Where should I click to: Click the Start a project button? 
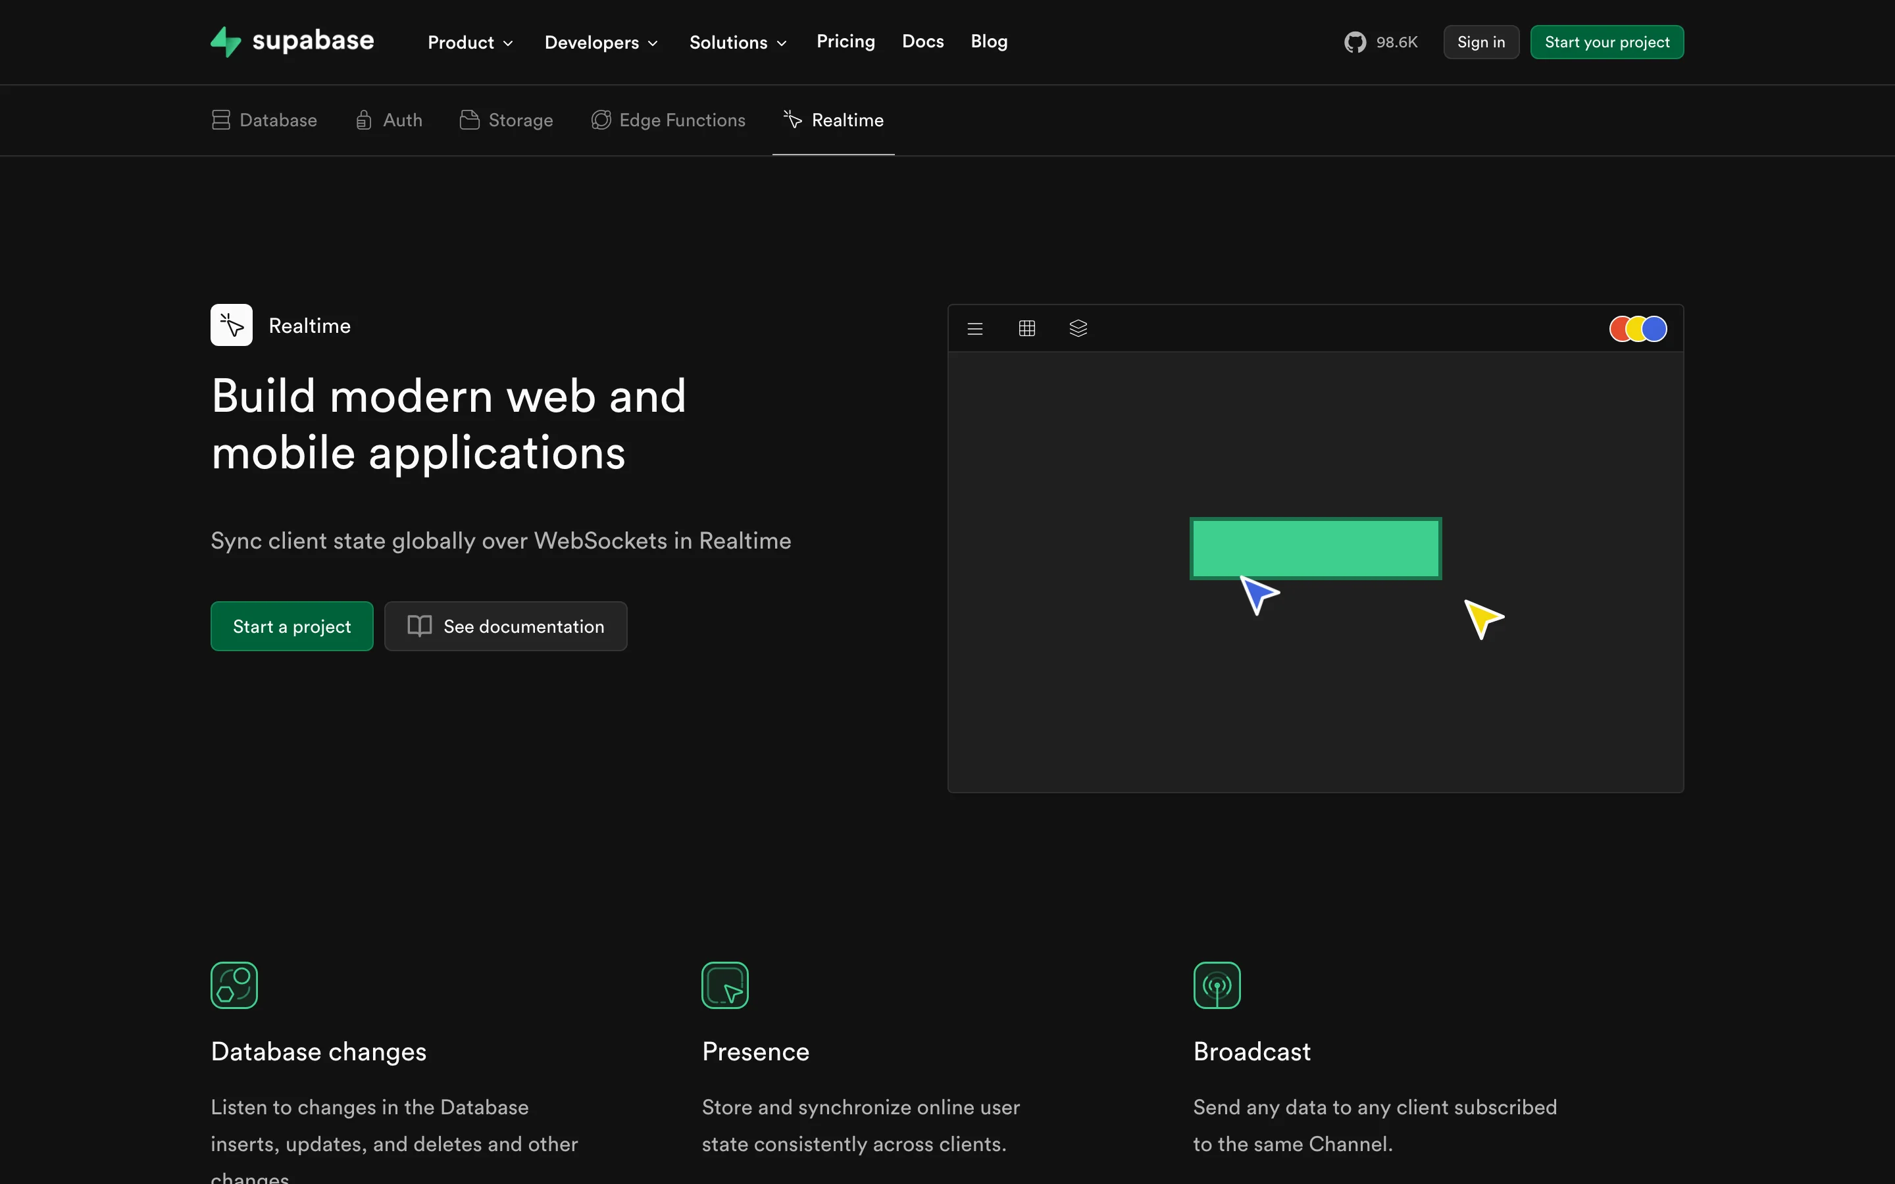click(x=291, y=626)
